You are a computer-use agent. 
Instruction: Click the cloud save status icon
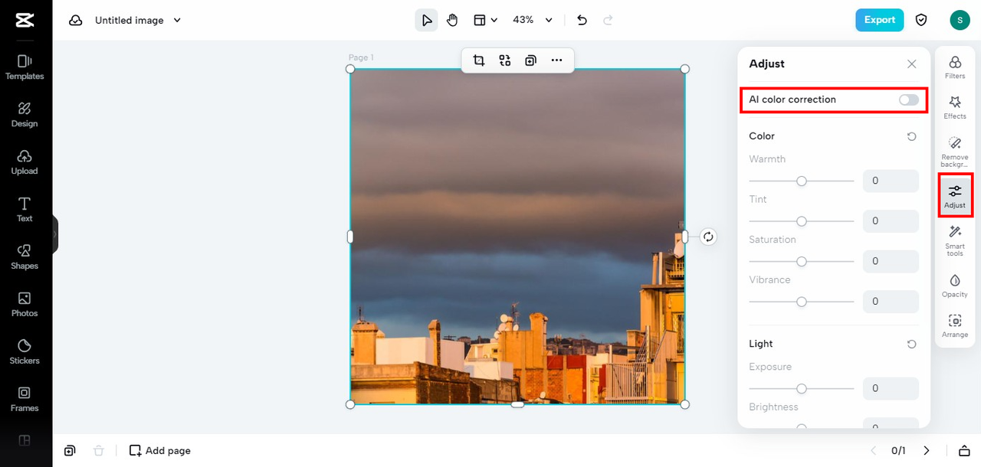(76, 21)
